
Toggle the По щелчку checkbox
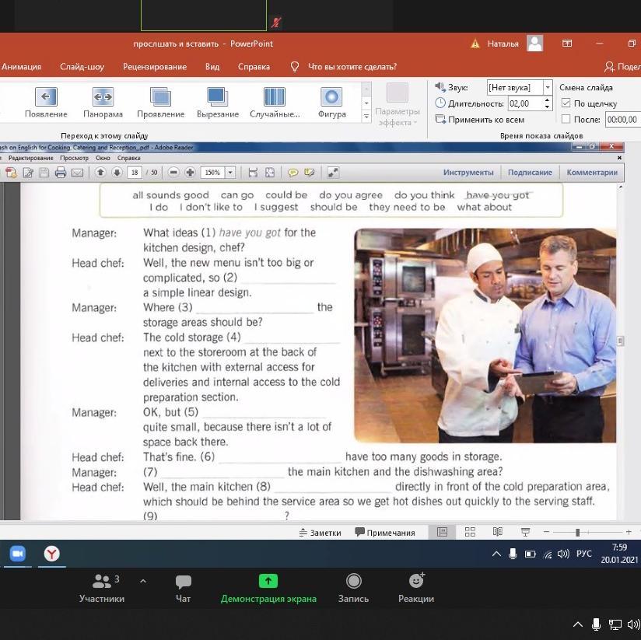coord(566,103)
